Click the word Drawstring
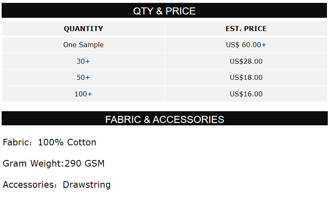The width and height of the screenshot is (329, 208). coord(86,184)
